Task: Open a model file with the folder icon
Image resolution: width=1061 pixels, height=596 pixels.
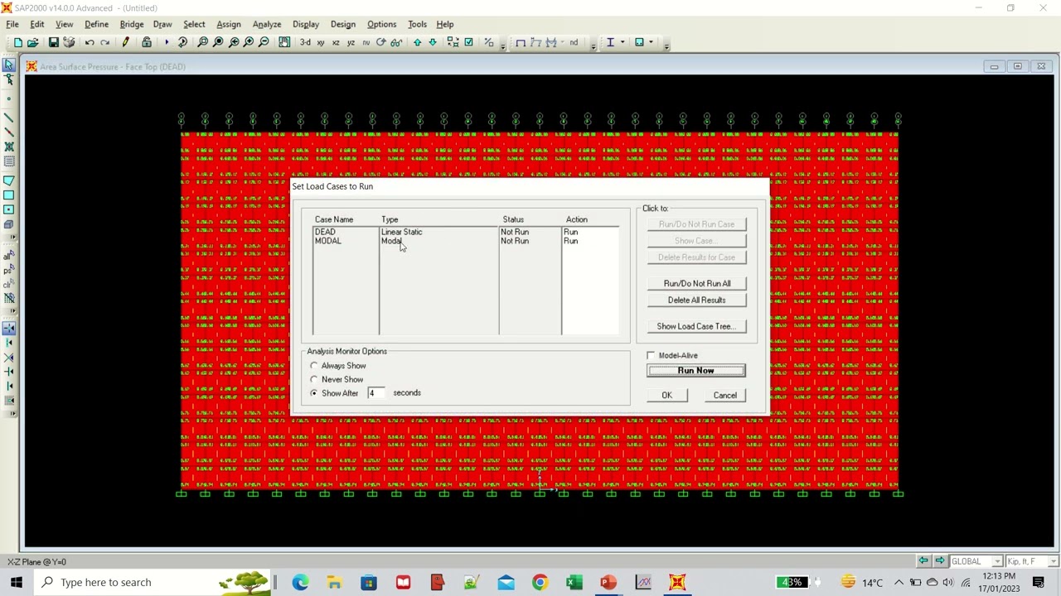Action: click(33, 42)
